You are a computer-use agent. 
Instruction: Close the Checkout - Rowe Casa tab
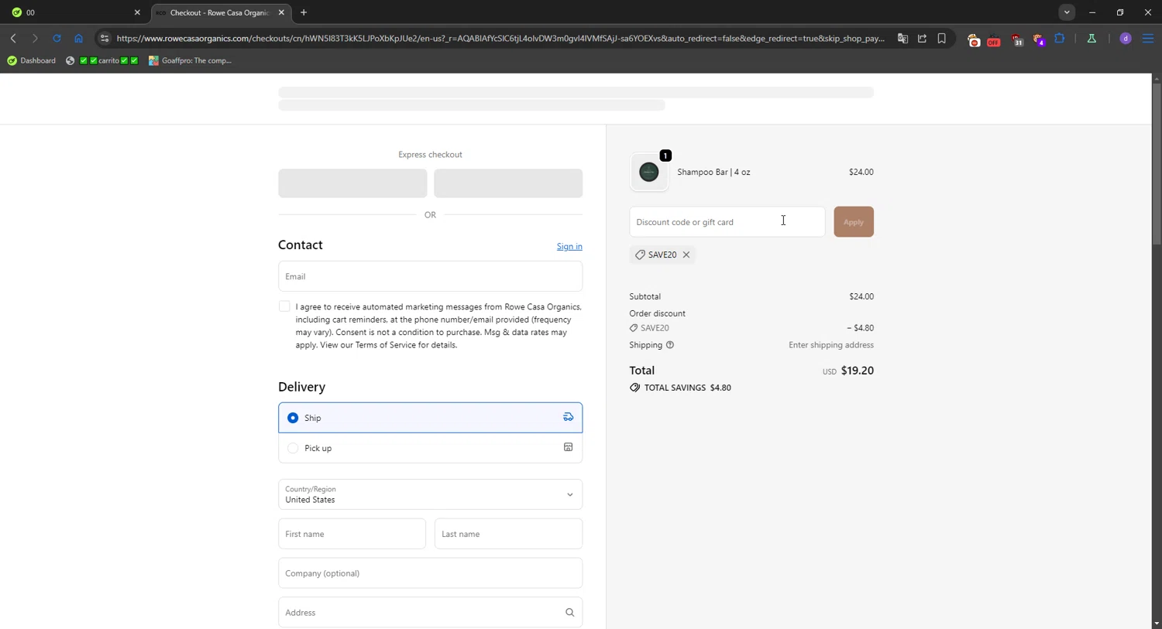pos(281,12)
